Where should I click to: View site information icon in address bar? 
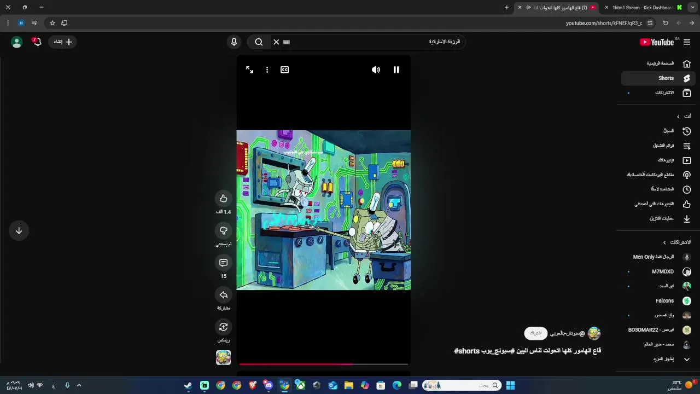point(650,23)
